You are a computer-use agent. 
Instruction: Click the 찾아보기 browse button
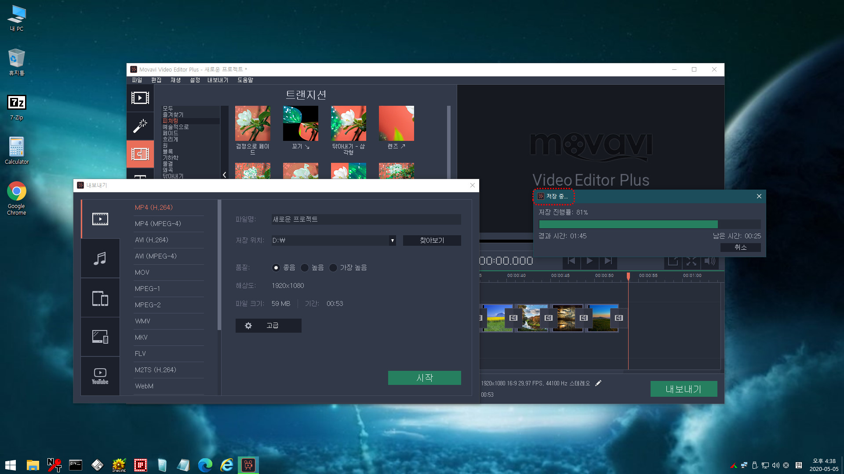[x=432, y=241]
